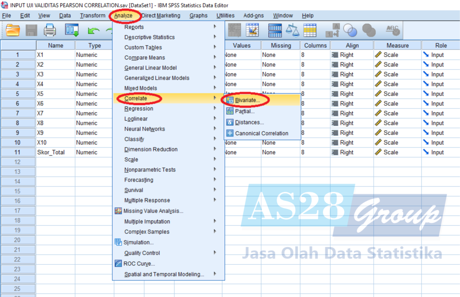
Task: Click the Spell Check ABC icon
Action: click(x=392, y=30)
